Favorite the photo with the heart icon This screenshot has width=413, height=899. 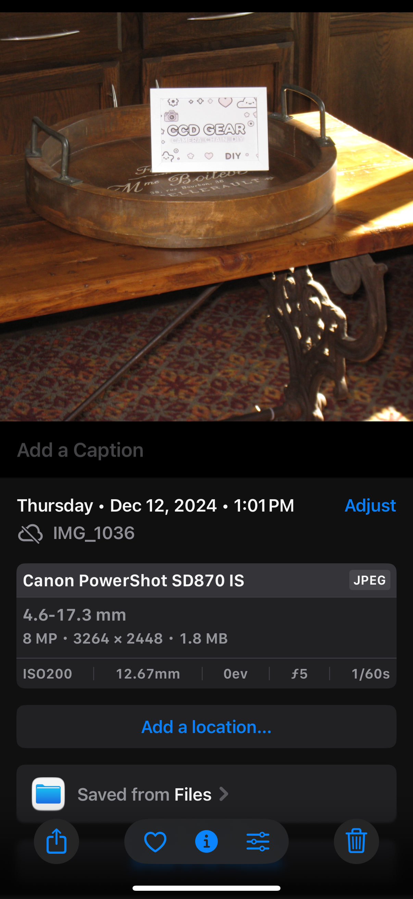155,841
